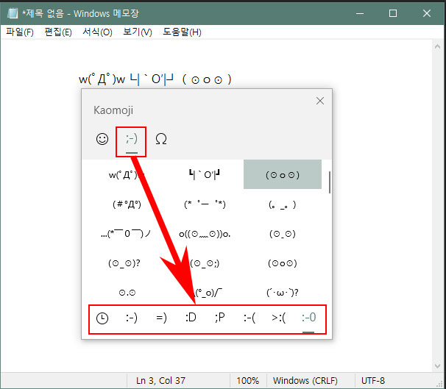This screenshot has height=389, width=446.
Task: Select the :-( sad kaomoji category
Action: coord(249,318)
